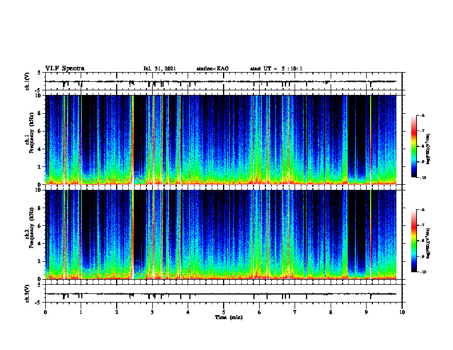Click the "8" tick on the Time axis
The width and height of the screenshot is (453, 350).
(x=331, y=312)
